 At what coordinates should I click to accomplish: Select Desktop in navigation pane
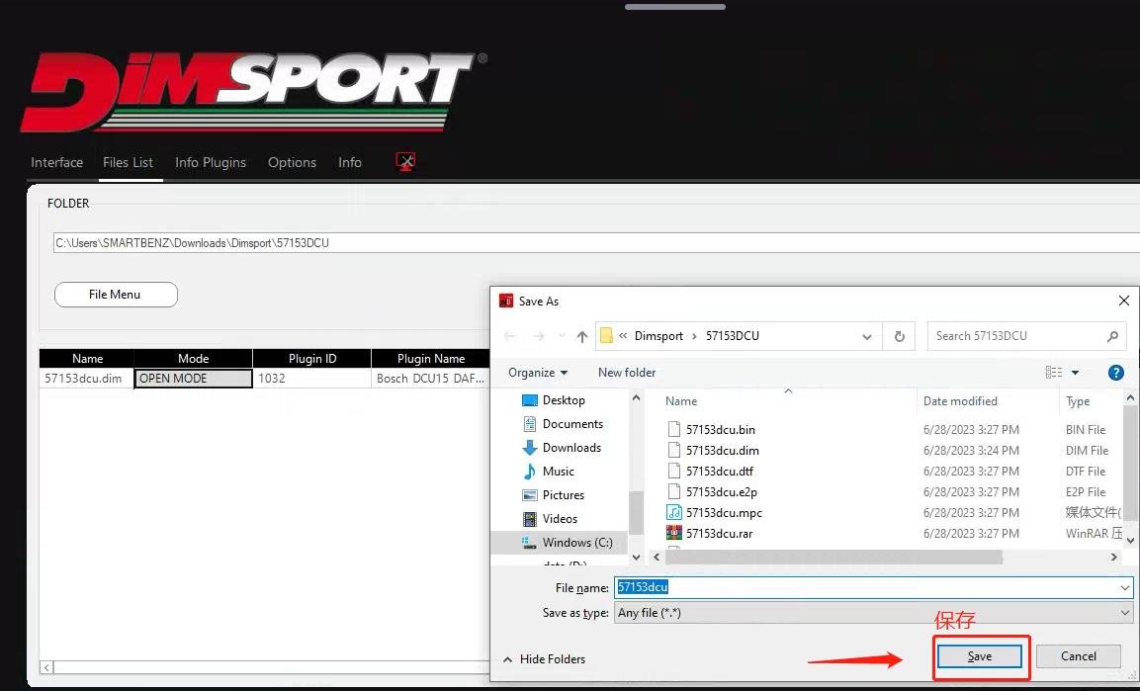(x=564, y=400)
